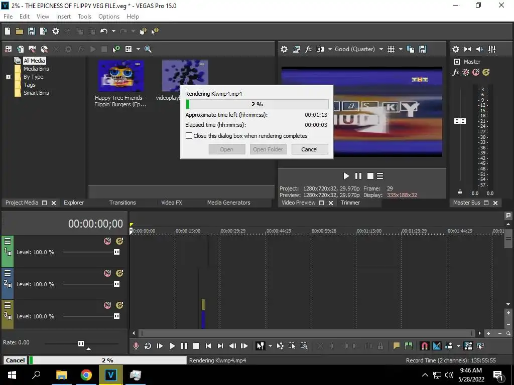Select the Media Bins folder
The width and height of the screenshot is (514, 385).
pyautogui.click(x=36, y=69)
